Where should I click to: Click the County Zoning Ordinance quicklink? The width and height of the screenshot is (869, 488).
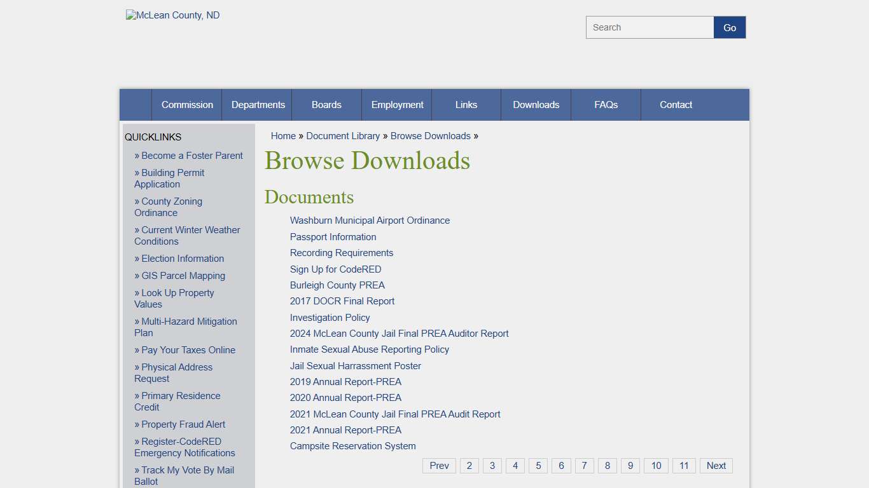(x=168, y=207)
